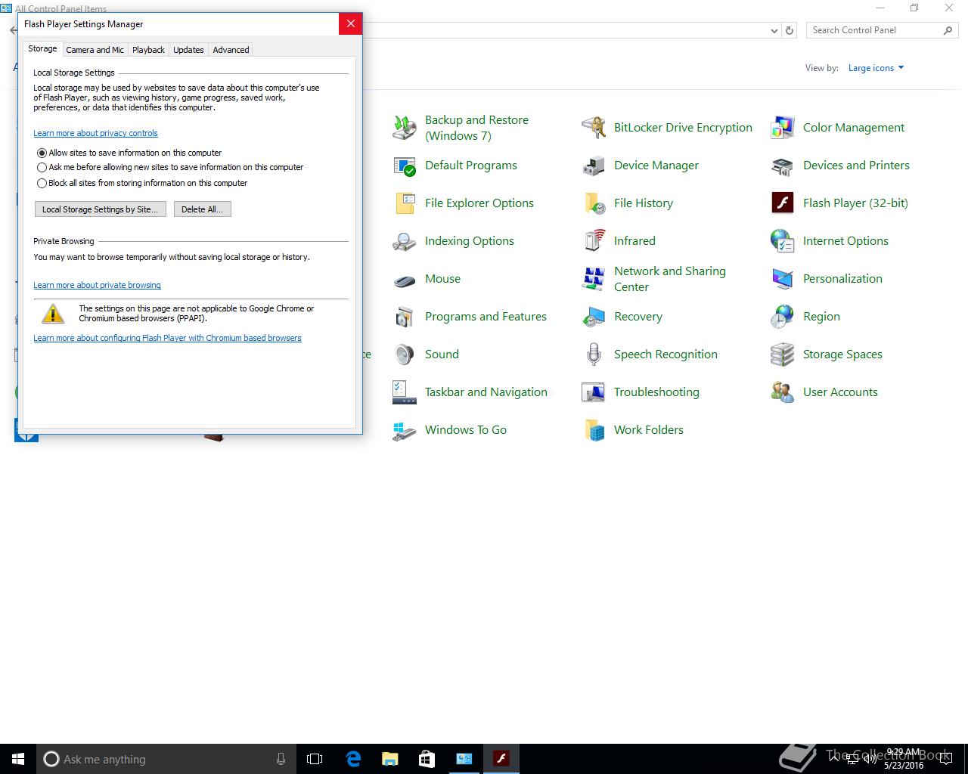
Task: Click the Delete All button
Action: (x=202, y=209)
